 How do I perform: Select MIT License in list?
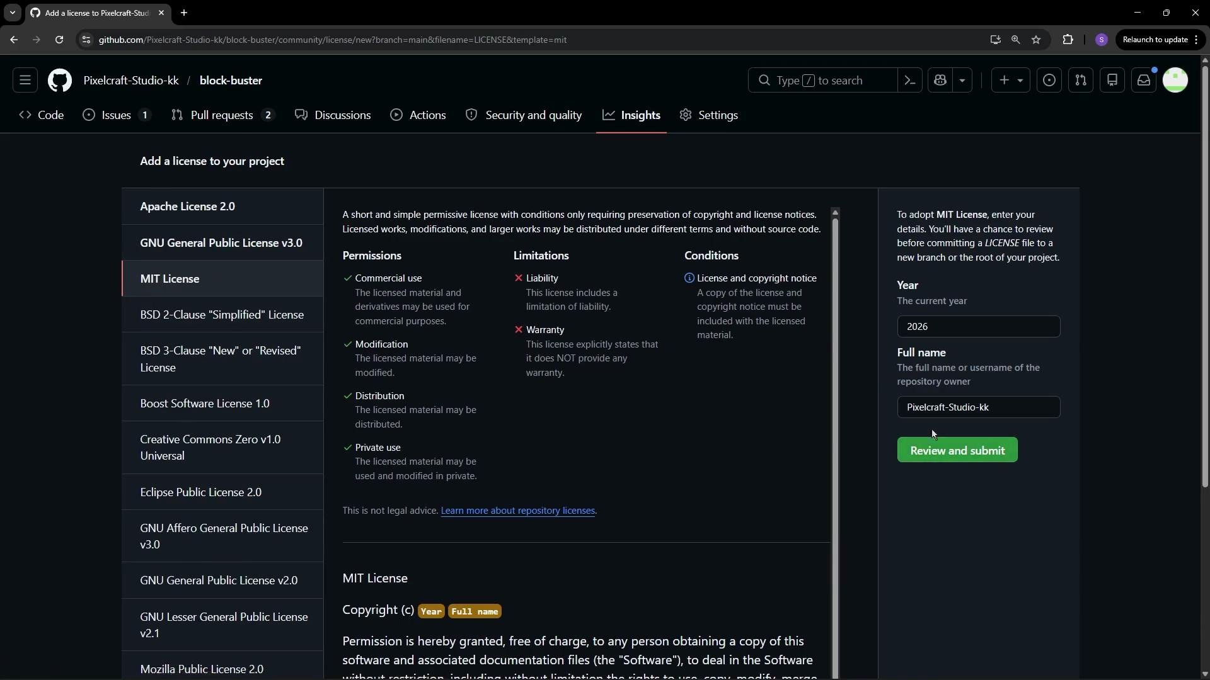point(222,279)
